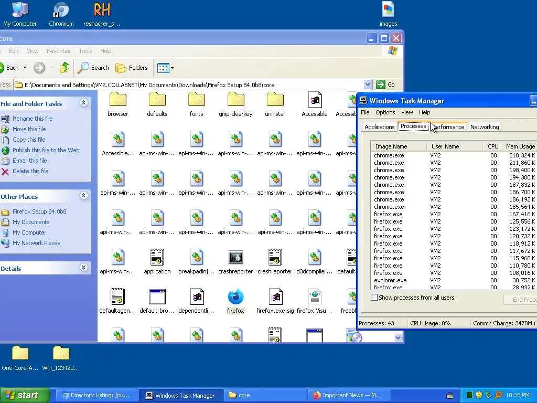Select the fonts folder
The image size is (537, 403).
tap(197, 104)
